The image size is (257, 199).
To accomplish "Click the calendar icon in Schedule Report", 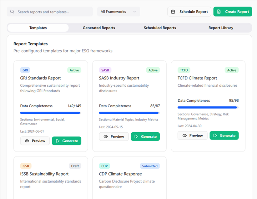I will [x=173, y=12].
